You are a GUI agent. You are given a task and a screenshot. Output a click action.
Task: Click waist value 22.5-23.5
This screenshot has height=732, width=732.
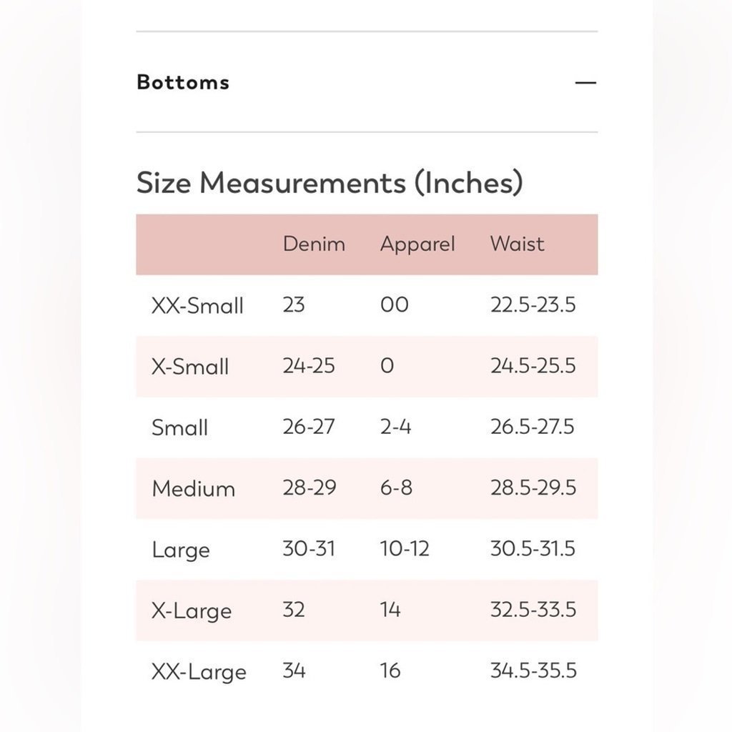coord(533,305)
